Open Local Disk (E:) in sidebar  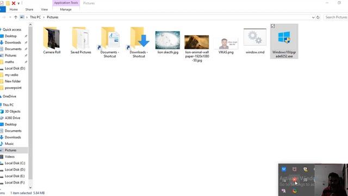(x=15, y=176)
